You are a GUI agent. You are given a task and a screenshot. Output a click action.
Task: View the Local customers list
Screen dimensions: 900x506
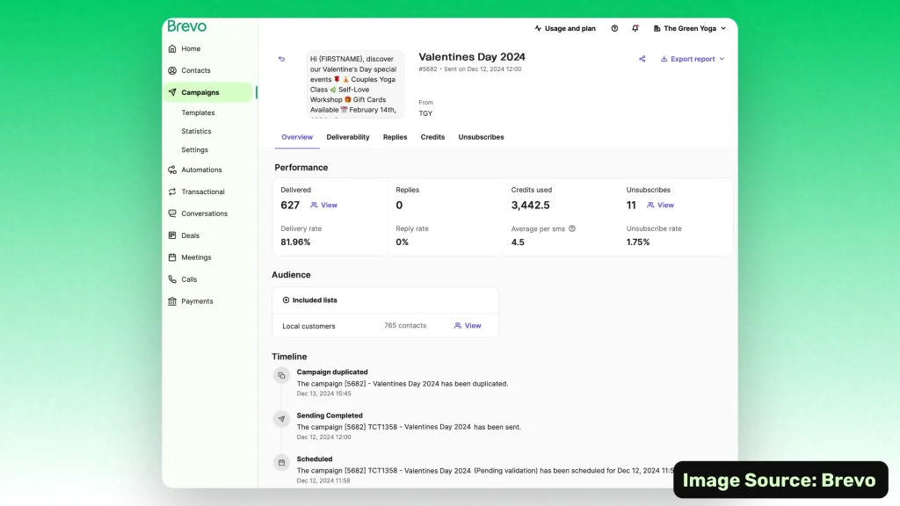coord(468,325)
